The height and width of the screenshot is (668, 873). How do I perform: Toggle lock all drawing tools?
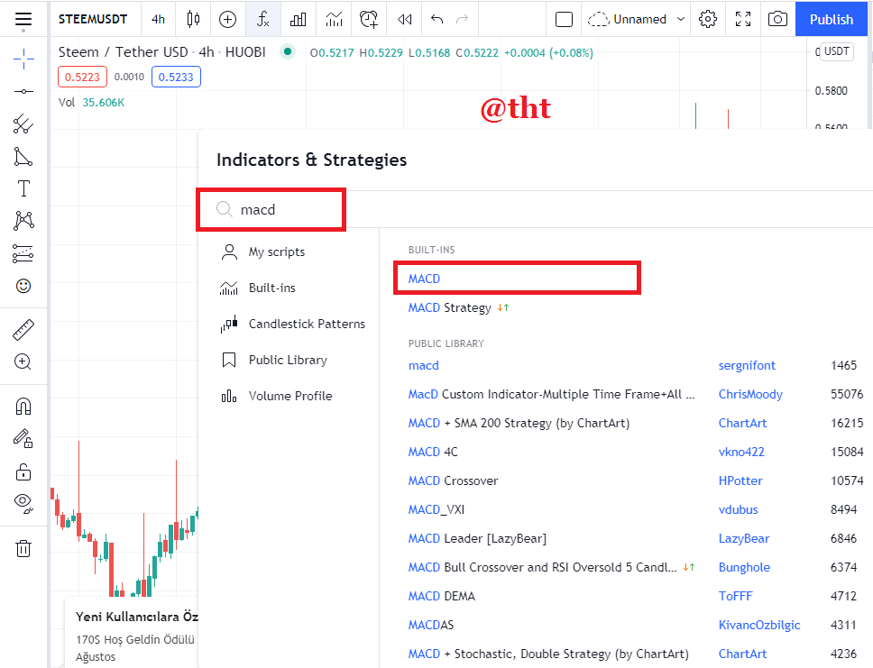23,472
